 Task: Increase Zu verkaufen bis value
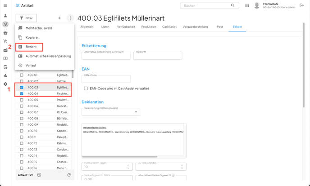pos(182,165)
